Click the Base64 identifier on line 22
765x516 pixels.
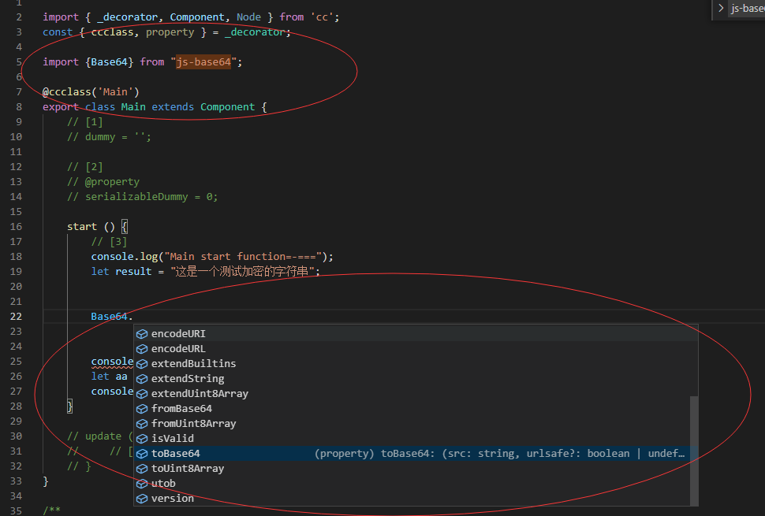point(109,317)
